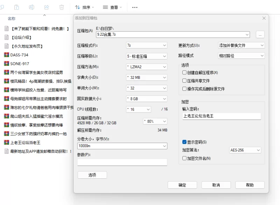Click the Share icon in Explorer toolbar
Screen dimensions: 280x205
(x=47, y=7)
